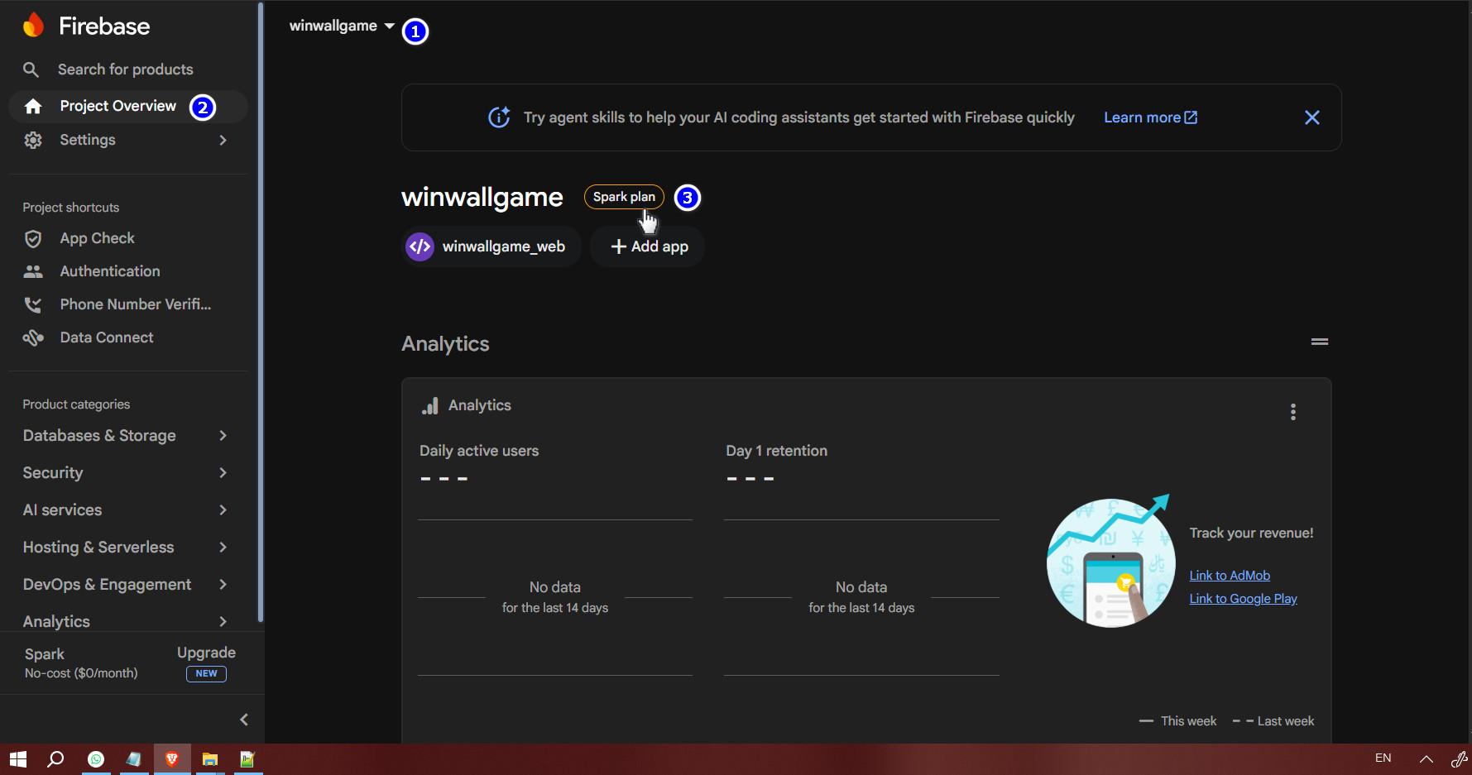This screenshot has height=775, width=1472.
Task: Open the winwallgame project dropdown
Action: (341, 26)
